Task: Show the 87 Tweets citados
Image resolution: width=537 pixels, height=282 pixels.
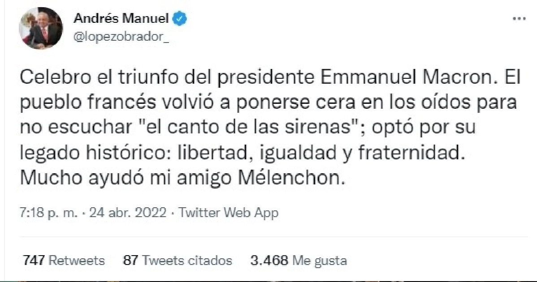Action: tap(177, 260)
